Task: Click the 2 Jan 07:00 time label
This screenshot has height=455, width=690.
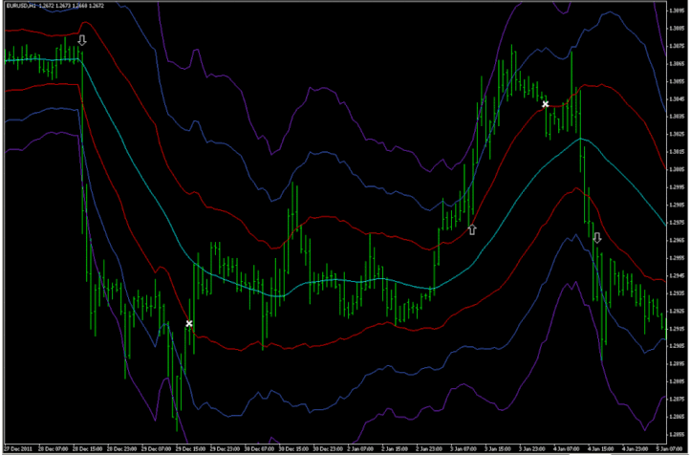Action: [x=360, y=449]
